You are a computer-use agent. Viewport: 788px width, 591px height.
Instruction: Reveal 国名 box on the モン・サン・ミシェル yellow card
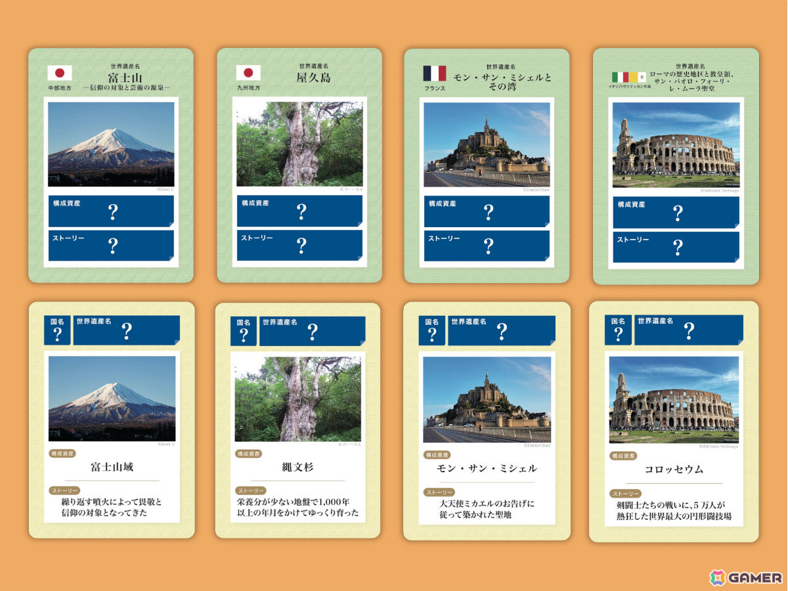(432, 331)
